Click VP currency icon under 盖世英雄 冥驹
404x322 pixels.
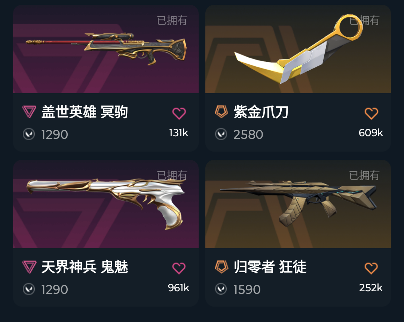[28, 134]
